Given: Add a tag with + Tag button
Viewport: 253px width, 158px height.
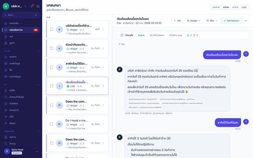Looking at the screenshot, I should pos(121,44).
